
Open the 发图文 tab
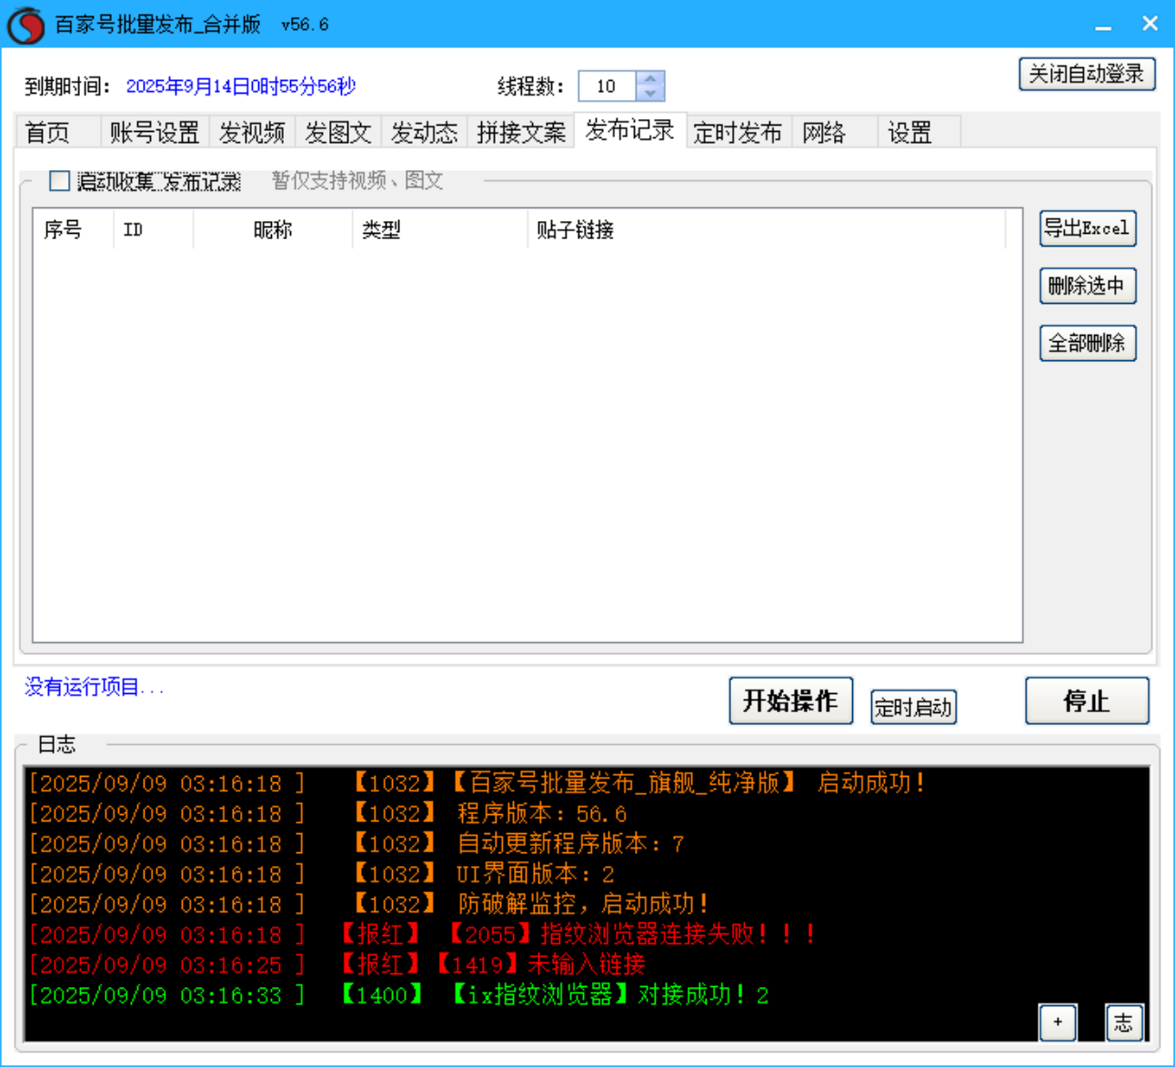[337, 133]
